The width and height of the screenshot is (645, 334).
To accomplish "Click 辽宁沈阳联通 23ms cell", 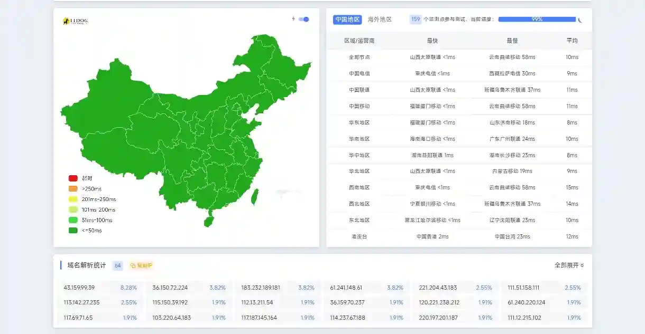I will point(512,220).
